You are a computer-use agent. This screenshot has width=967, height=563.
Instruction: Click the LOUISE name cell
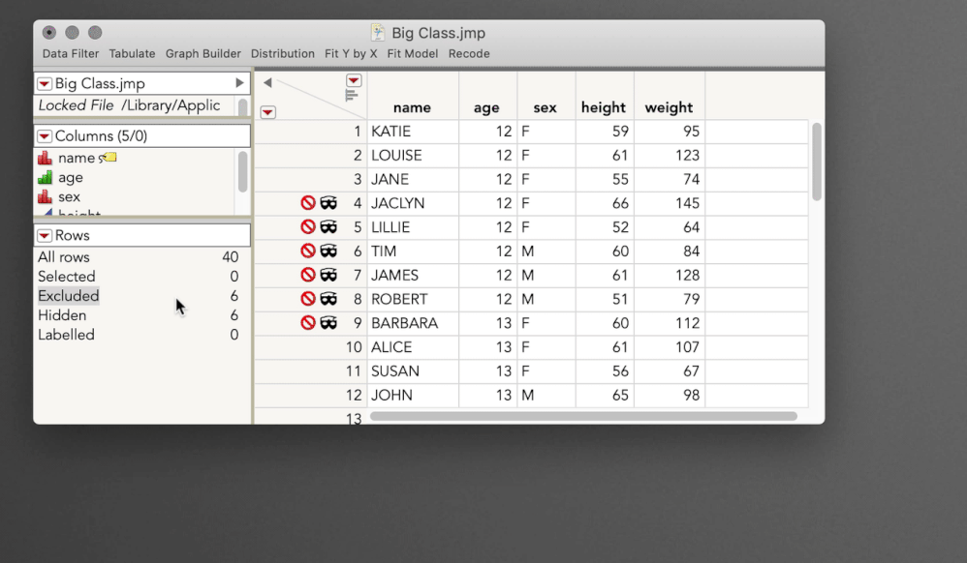point(413,155)
